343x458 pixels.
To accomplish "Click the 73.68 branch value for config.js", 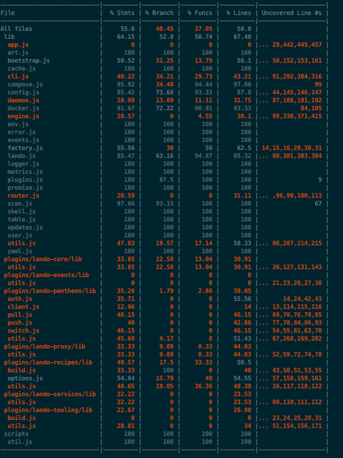I will [x=165, y=92].
